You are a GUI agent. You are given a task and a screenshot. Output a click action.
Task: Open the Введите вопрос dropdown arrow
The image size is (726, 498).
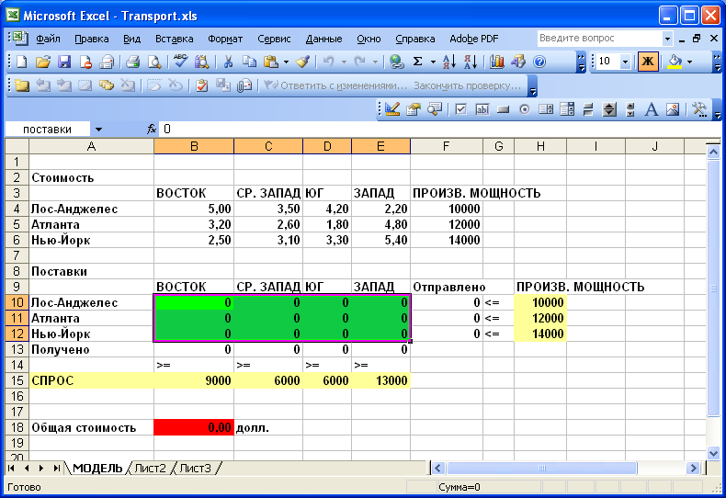[x=667, y=39]
